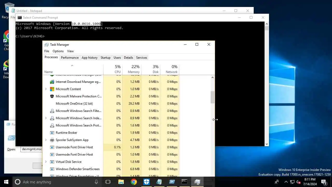Click the Microsoft Malware Protection shield icon

coord(52,96)
